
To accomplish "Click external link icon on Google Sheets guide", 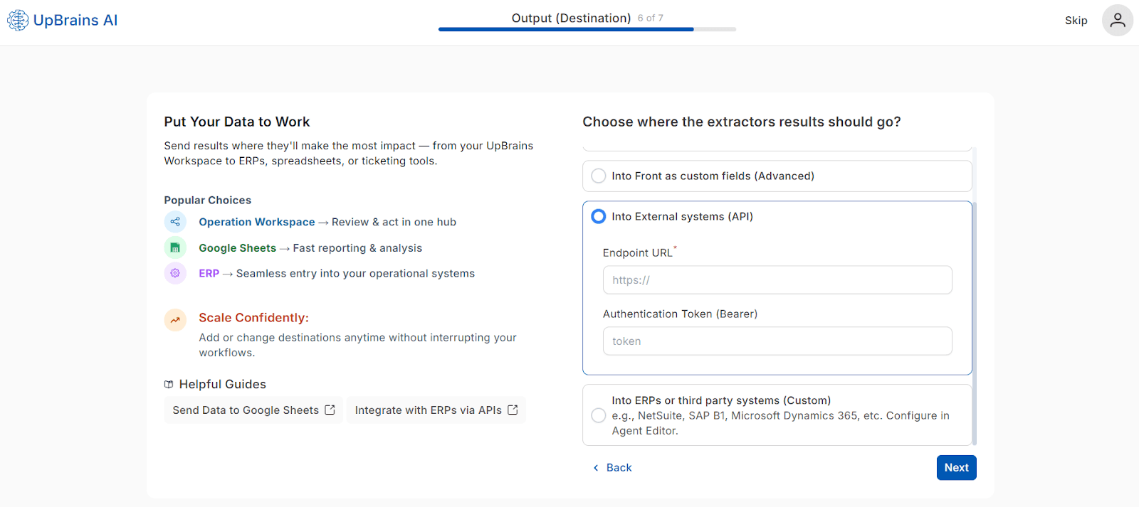I will coord(330,410).
